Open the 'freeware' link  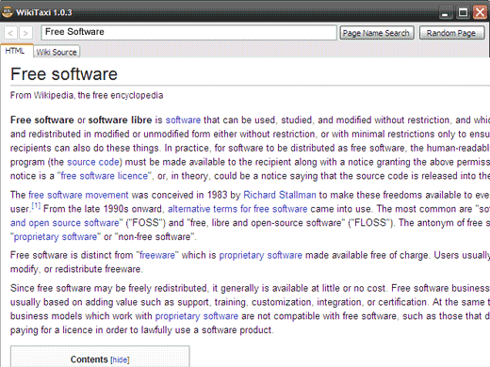click(x=157, y=255)
